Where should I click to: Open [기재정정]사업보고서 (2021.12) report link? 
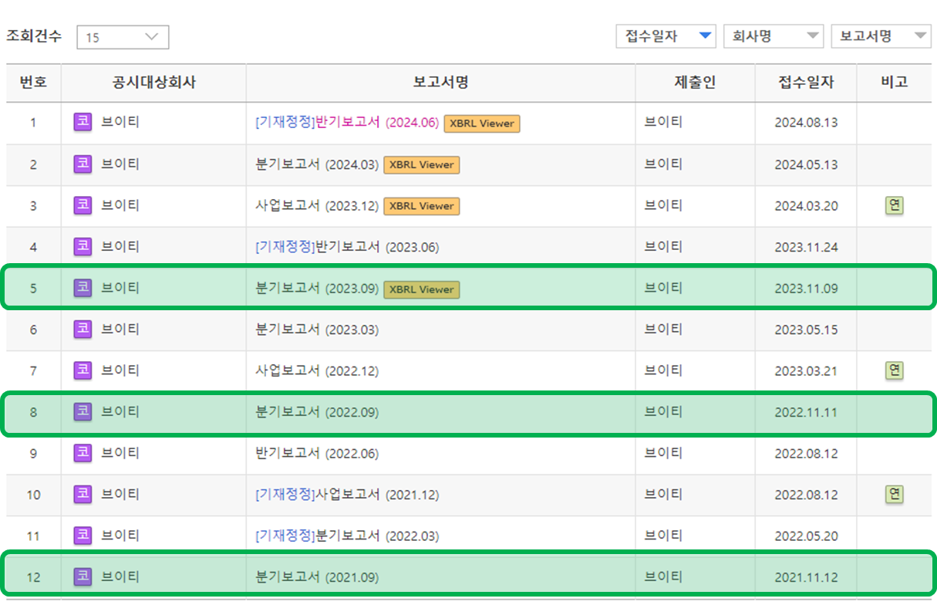point(347,494)
